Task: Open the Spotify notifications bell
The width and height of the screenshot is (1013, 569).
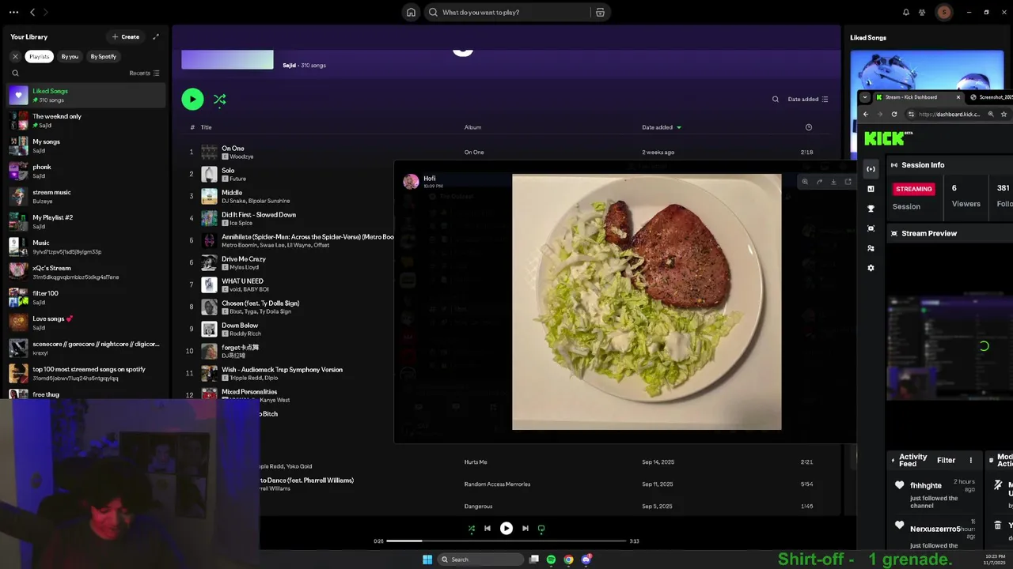Action: pyautogui.click(x=906, y=12)
